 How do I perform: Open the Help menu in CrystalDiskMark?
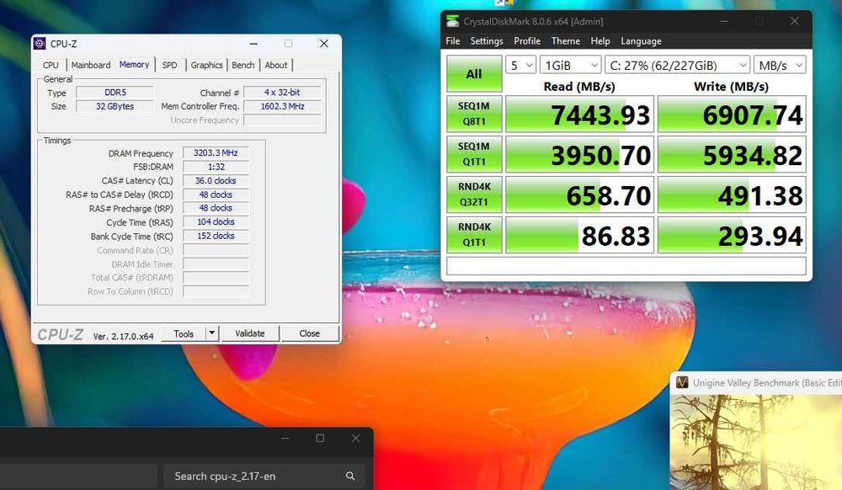(600, 41)
